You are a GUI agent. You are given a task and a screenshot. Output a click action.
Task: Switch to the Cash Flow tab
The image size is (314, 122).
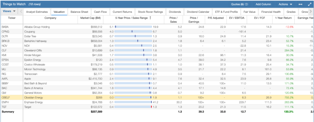pyautogui.click(x=100, y=12)
